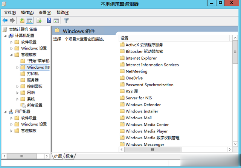Click the list's scroll up arrow
Image resolution: width=241 pixels, height=168 pixels.
235,38
